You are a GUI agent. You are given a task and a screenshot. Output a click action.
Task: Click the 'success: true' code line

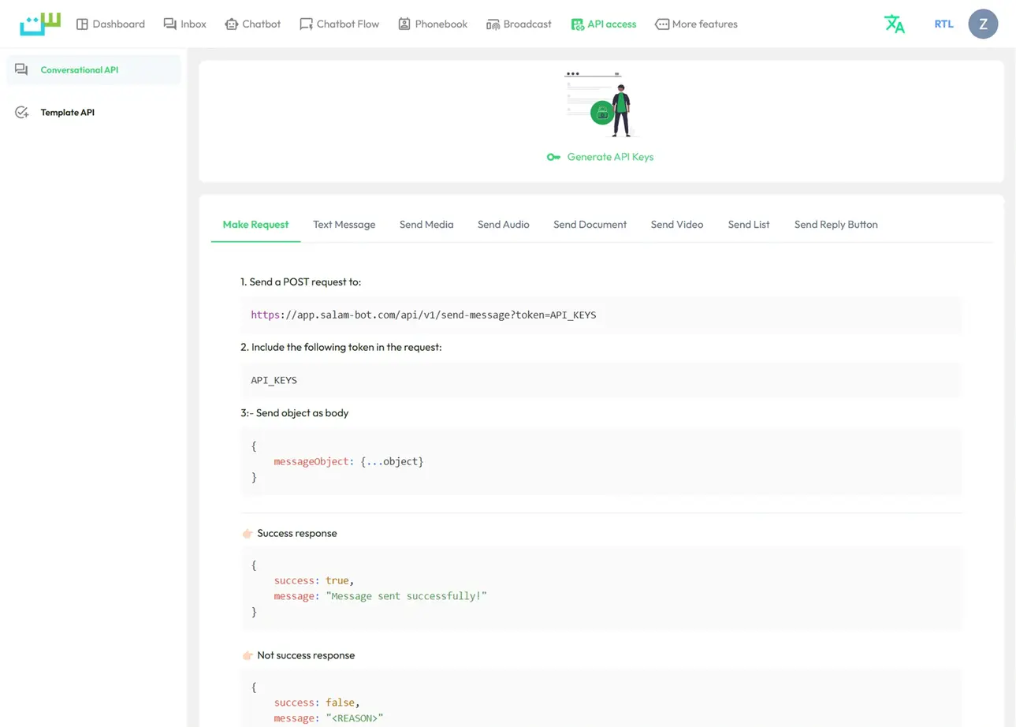(x=314, y=580)
